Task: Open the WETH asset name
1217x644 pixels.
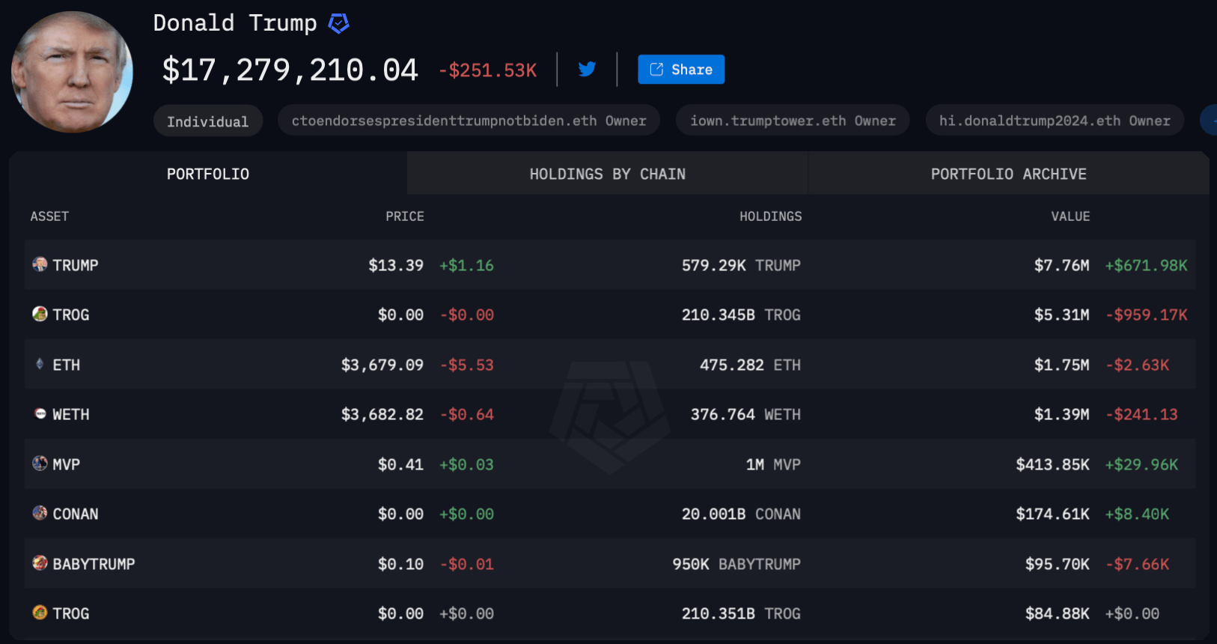Action: [71, 414]
